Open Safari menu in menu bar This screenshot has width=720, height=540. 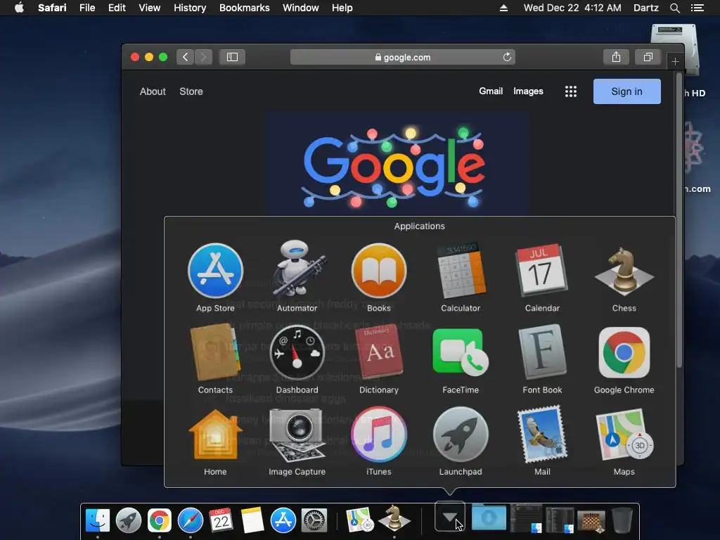point(52,8)
